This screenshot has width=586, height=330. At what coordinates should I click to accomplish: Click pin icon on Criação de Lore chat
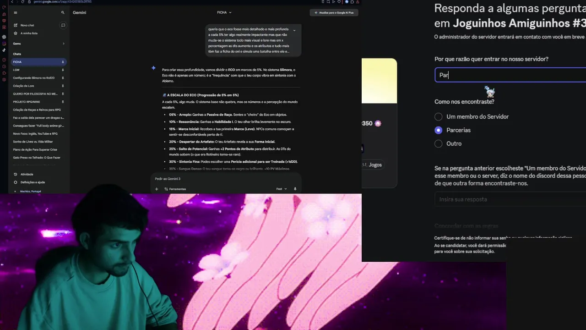click(63, 86)
